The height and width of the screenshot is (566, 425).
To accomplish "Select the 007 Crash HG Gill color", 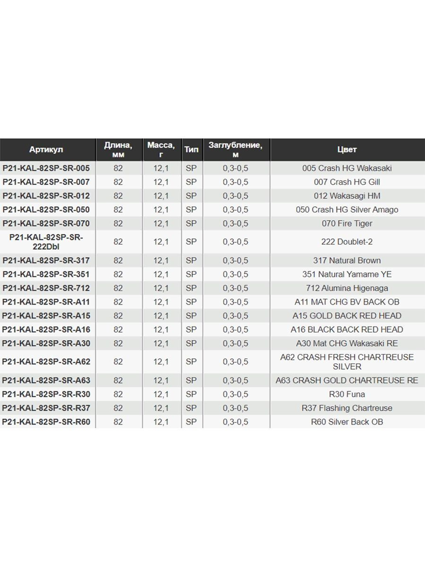I will 347,182.
